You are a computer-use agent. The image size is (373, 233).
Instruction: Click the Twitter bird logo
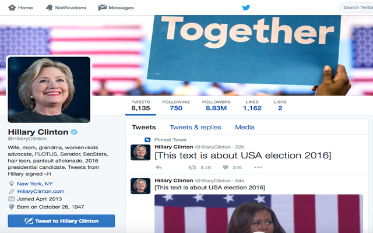[x=246, y=8]
